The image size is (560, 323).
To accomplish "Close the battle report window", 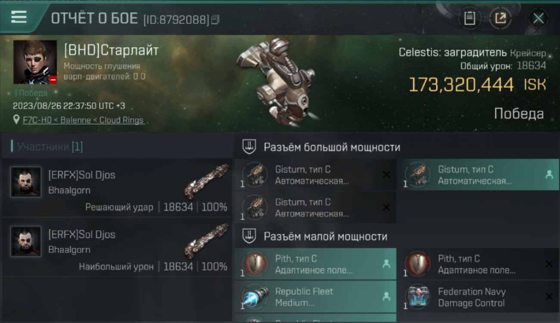I will (x=538, y=18).
